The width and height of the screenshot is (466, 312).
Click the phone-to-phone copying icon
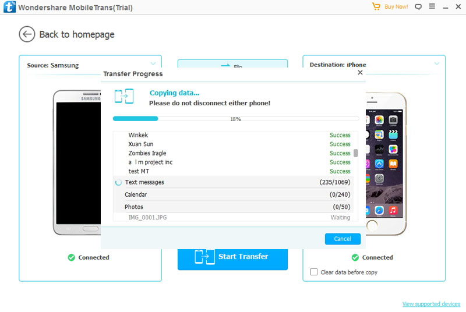(x=124, y=96)
